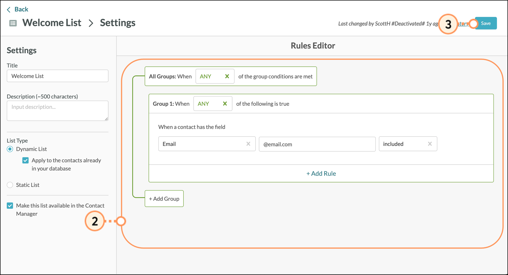Toggle Make list available in Contact Manager
The image size is (508, 275).
[10, 205]
